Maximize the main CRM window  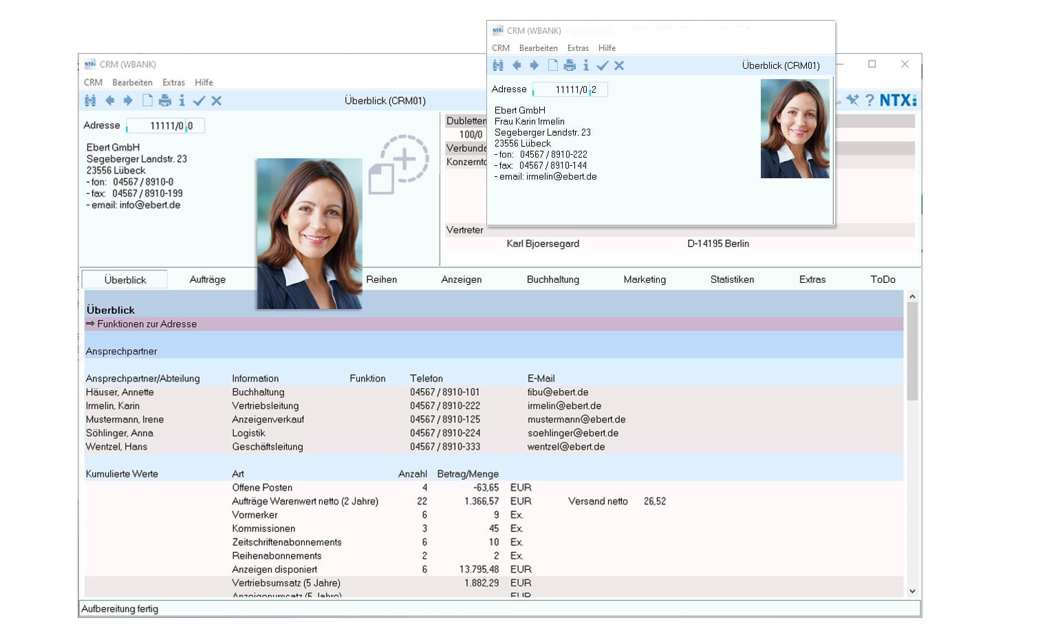(872, 64)
